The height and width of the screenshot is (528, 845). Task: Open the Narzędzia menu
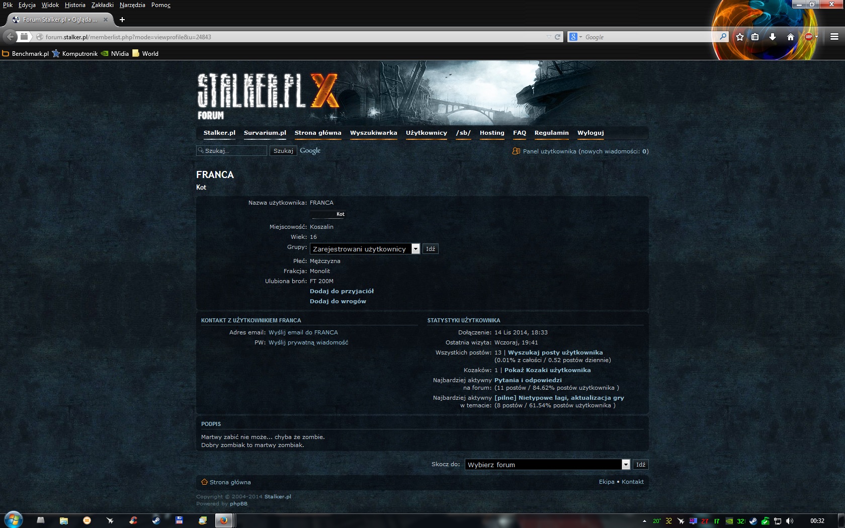pos(132,5)
